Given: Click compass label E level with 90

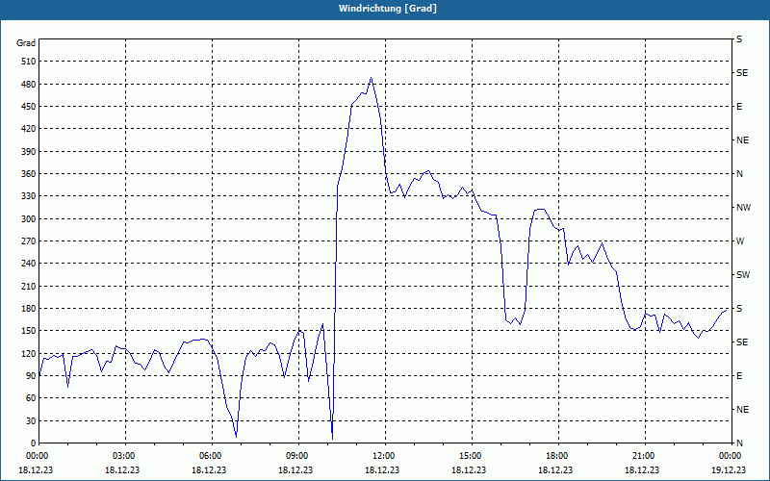Looking at the screenshot, I should 739,376.
